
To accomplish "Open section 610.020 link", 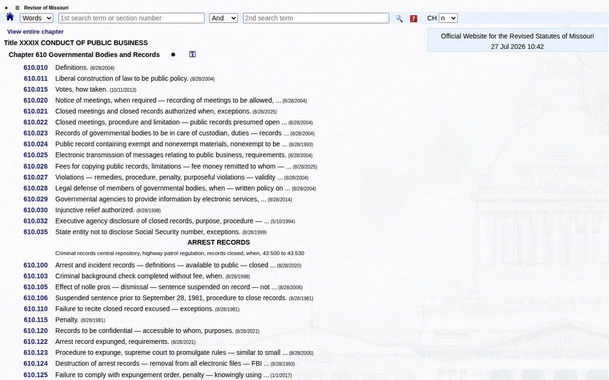I will click(36, 100).
